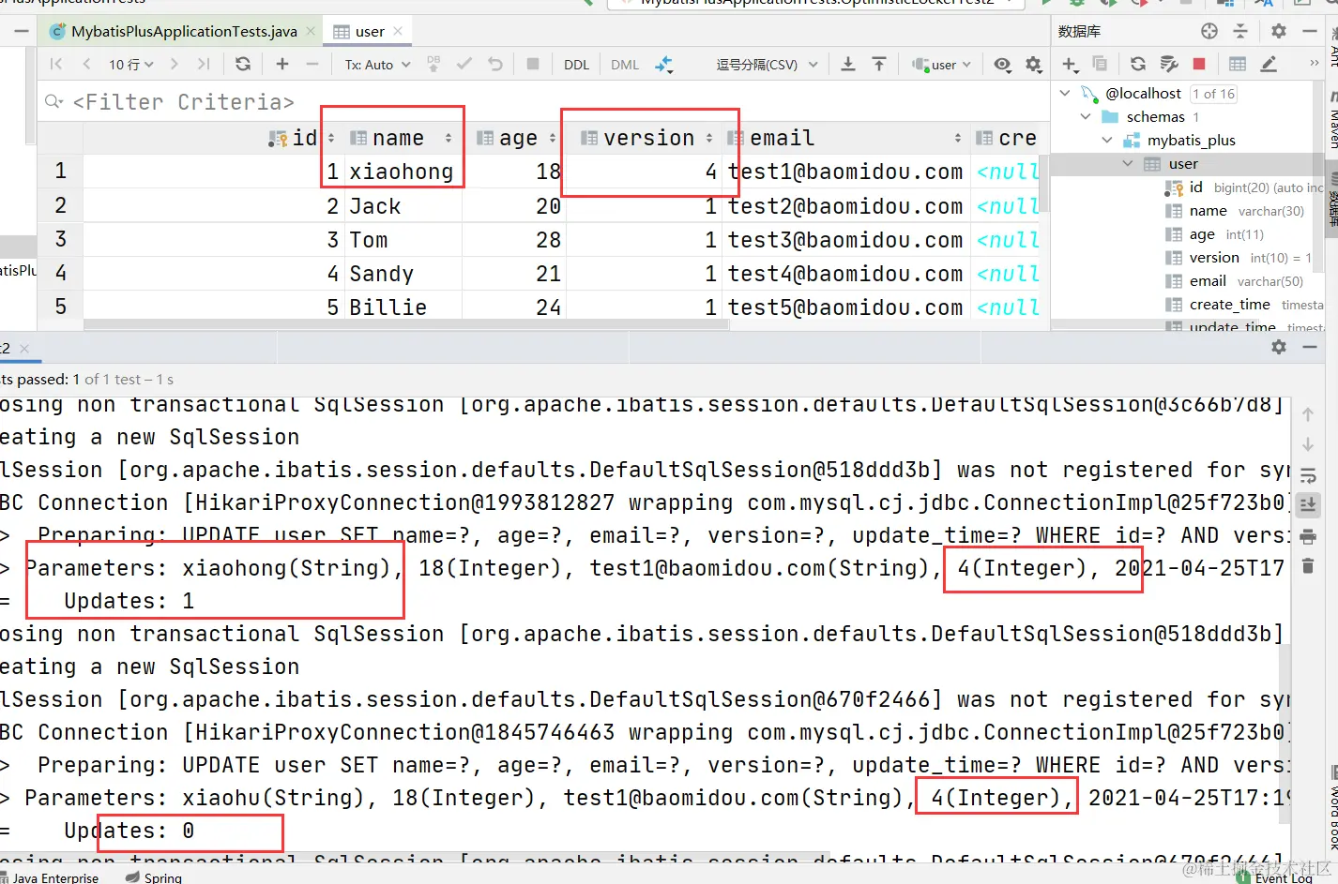Screen dimensions: 1338x884
Task: Clear console with trash icon
Action: tap(1308, 566)
